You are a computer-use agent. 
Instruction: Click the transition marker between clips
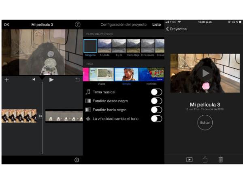(40, 116)
